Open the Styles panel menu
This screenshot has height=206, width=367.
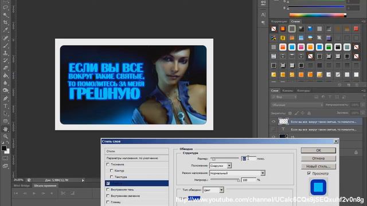tap(363, 21)
